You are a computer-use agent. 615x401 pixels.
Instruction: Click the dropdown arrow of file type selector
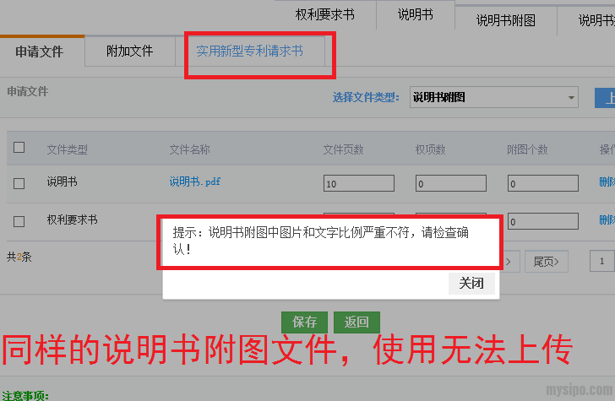click(571, 98)
